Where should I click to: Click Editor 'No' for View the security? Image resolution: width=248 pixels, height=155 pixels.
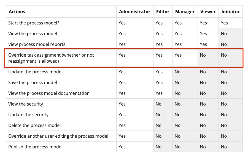tap(158, 104)
